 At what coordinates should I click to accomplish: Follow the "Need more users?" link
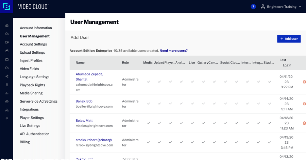(x=173, y=51)
